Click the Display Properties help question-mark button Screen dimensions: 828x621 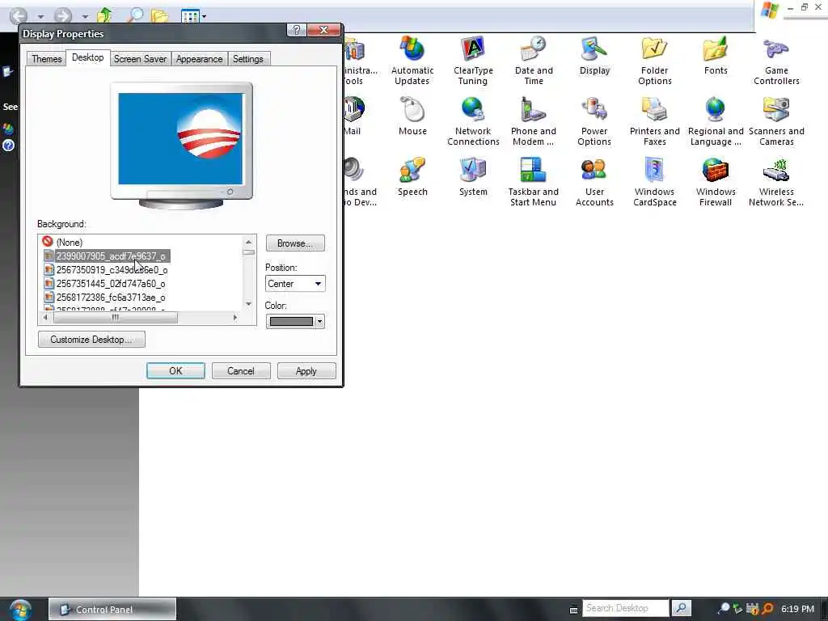coord(296,30)
